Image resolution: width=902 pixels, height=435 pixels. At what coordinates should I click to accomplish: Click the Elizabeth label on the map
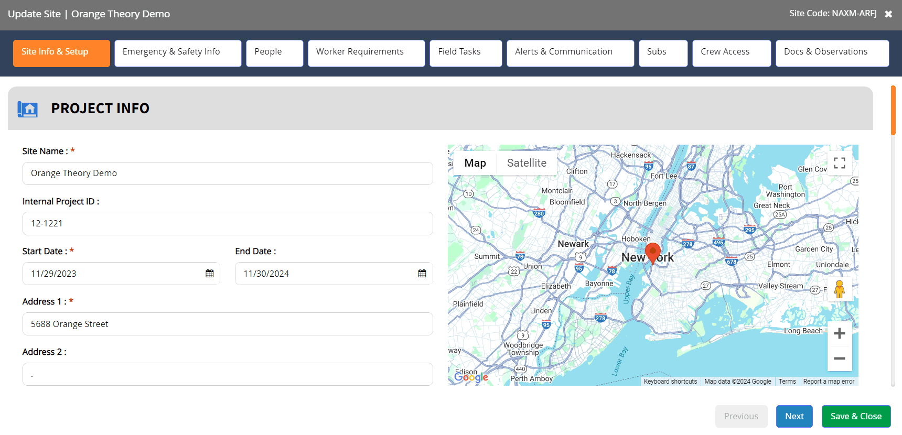[556, 286]
